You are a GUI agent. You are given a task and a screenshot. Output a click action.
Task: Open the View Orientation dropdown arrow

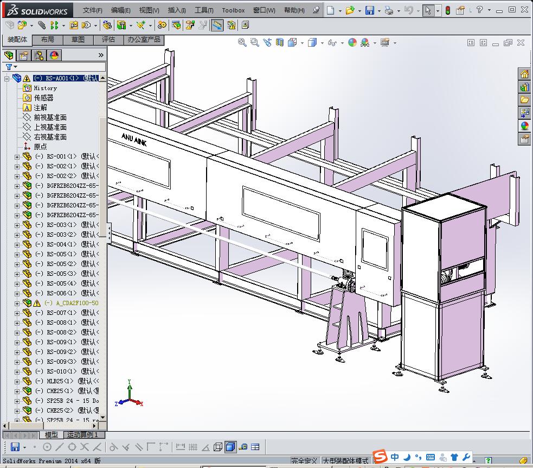point(302,43)
